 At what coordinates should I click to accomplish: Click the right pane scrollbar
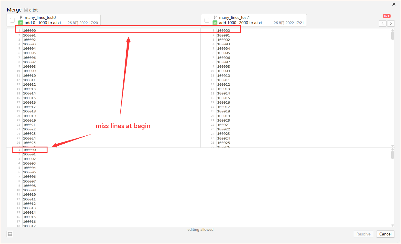click(393, 35)
